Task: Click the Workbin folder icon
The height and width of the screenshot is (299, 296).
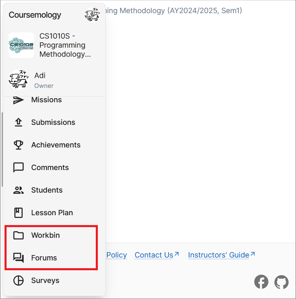Action: [x=18, y=235]
